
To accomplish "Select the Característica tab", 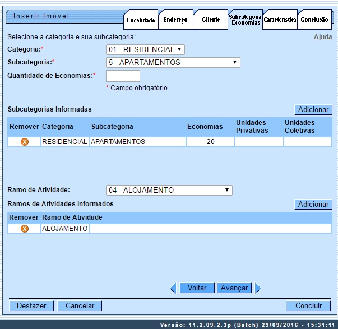I will [x=280, y=20].
